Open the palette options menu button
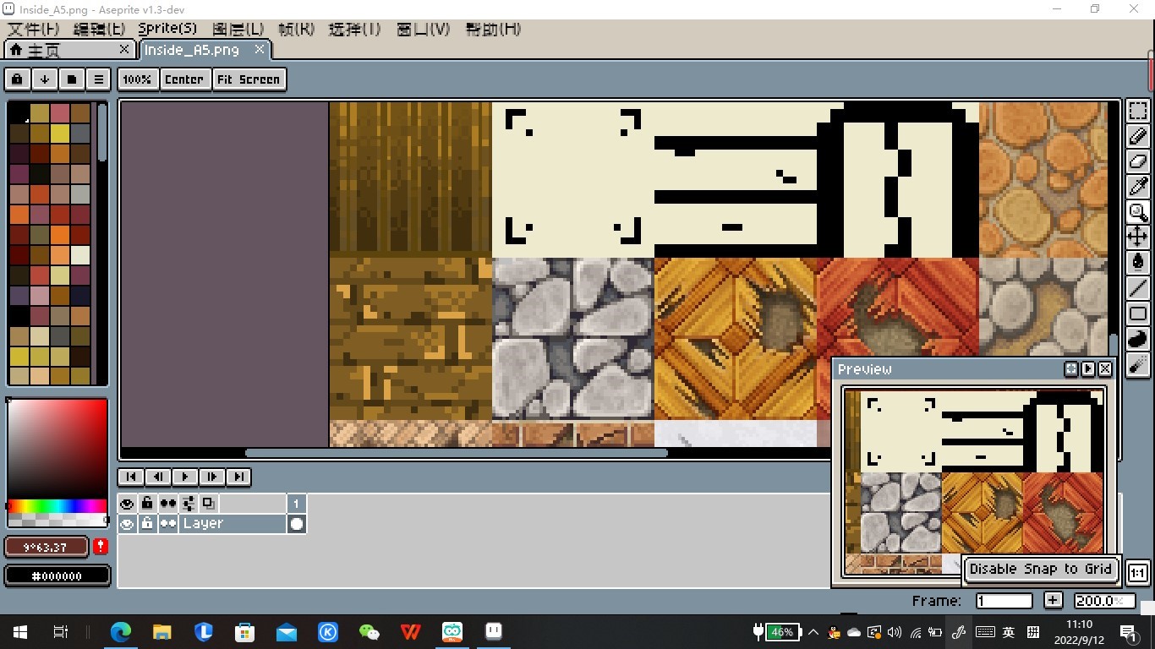Viewport: 1155px width, 649px height. click(x=99, y=79)
